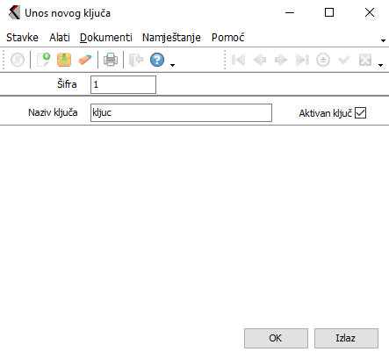Create a new record with the document-plus icon
This screenshot has height=352, width=389.
point(44,60)
